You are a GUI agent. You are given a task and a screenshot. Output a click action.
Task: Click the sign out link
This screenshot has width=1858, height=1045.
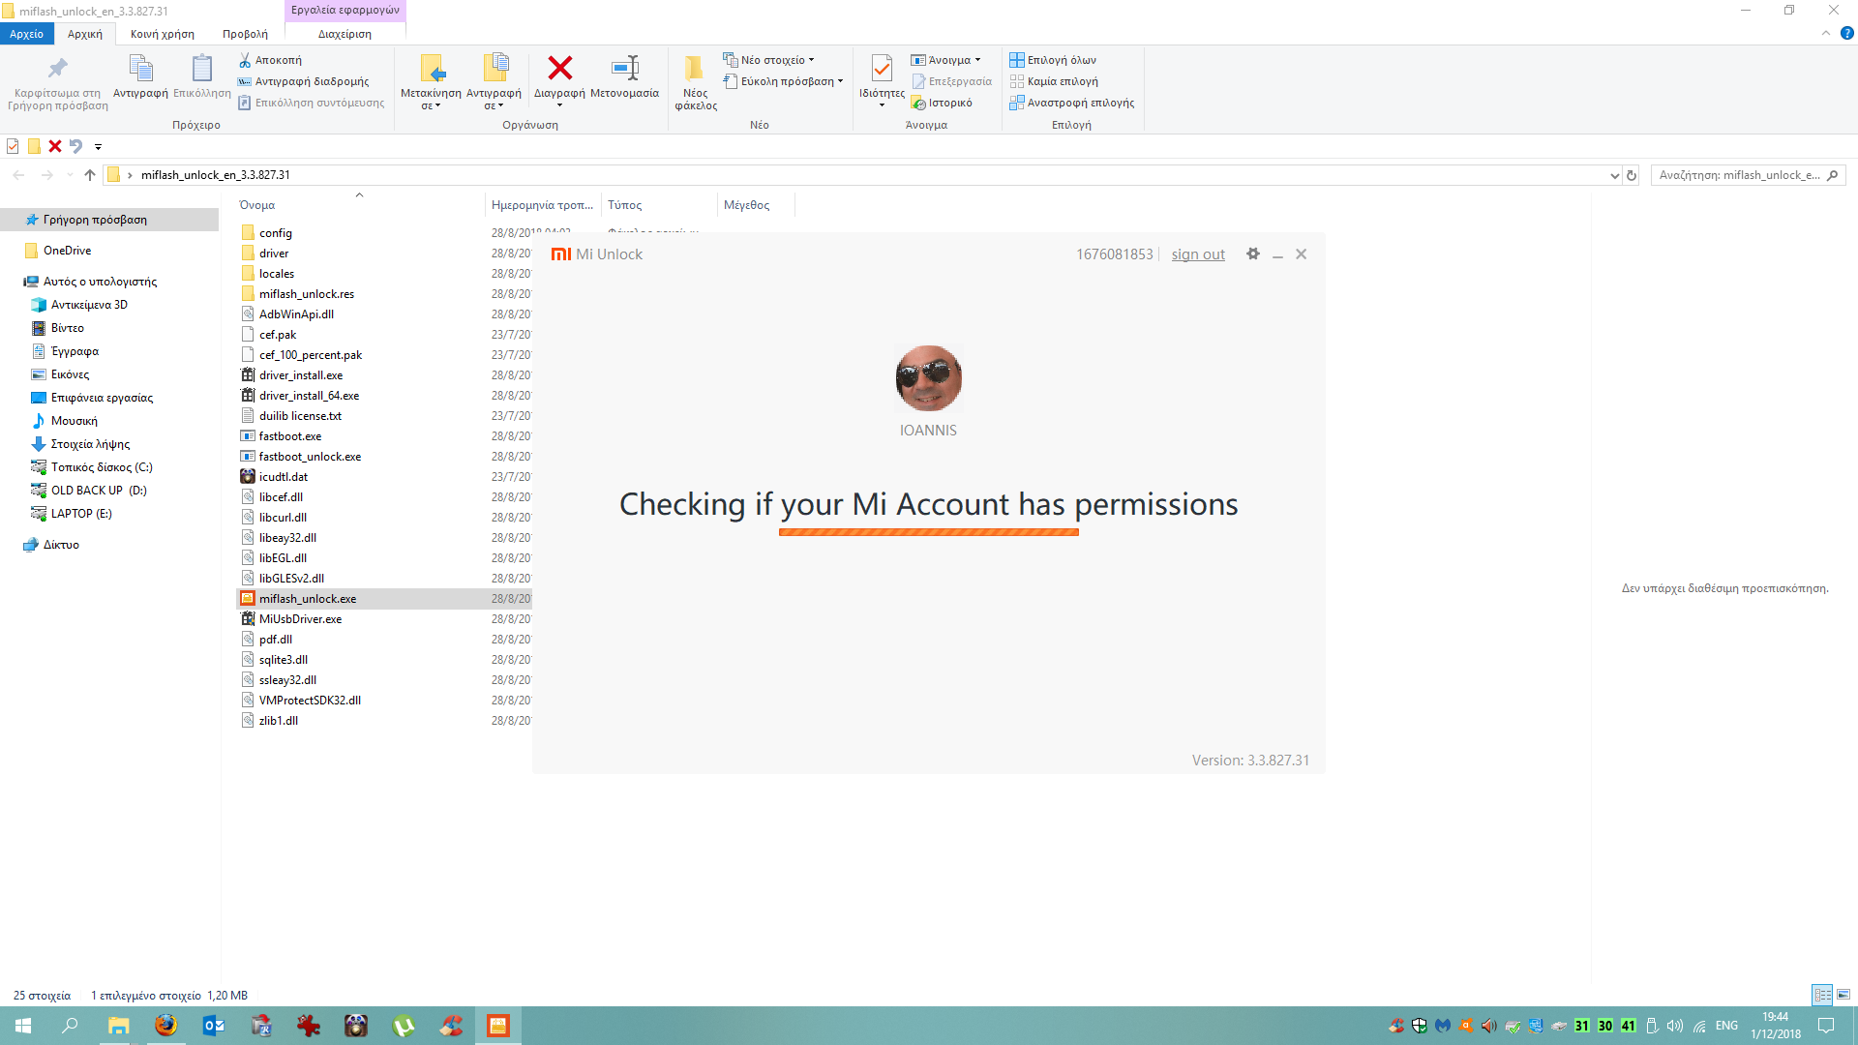click(x=1197, y=254)
